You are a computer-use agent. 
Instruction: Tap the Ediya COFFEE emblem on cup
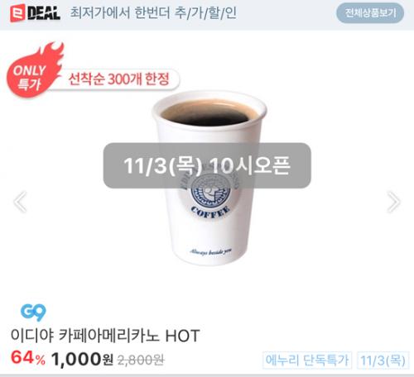[209, 197]
